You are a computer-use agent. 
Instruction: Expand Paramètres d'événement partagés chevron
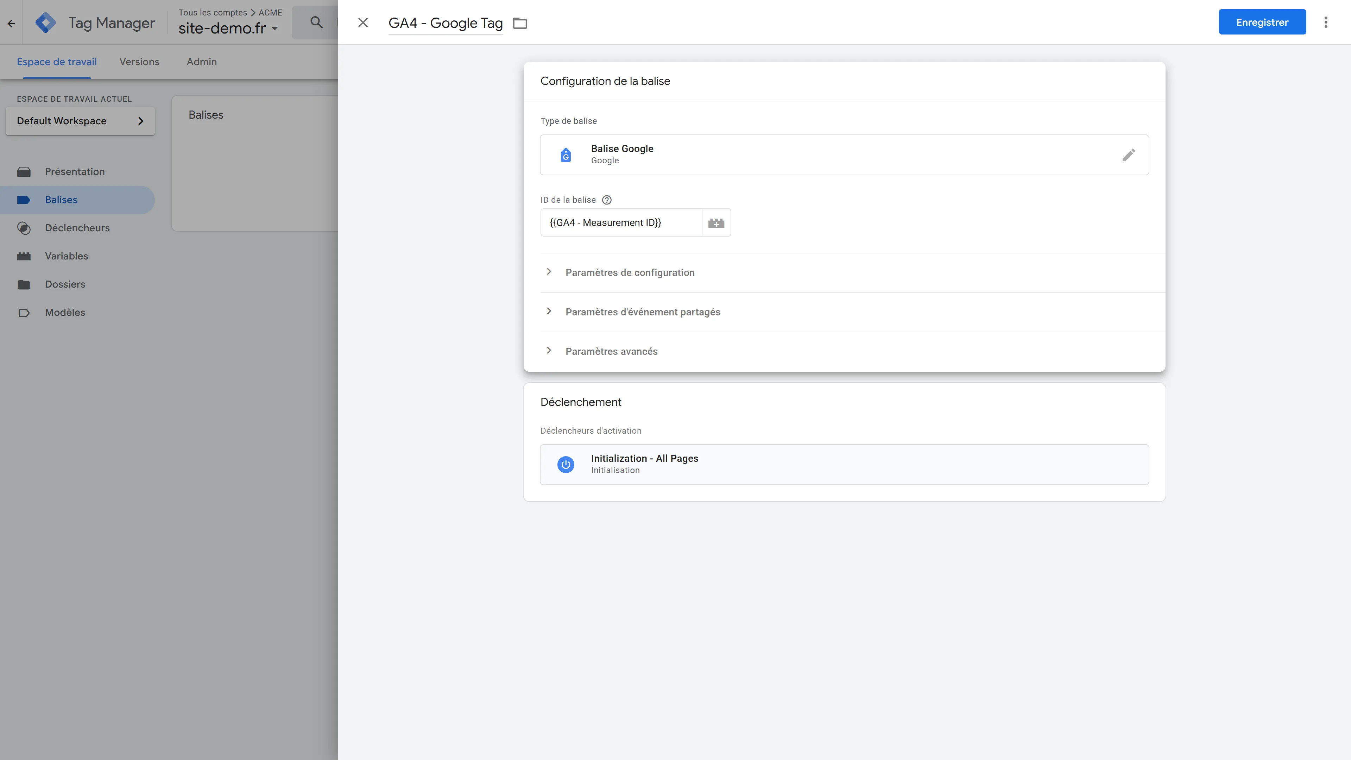click(549, 311)
